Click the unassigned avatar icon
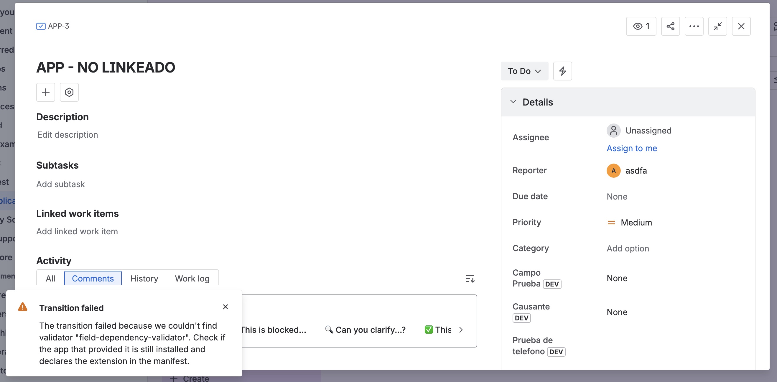The height and width of the screenshot is (382, 777). pos(613,131)
